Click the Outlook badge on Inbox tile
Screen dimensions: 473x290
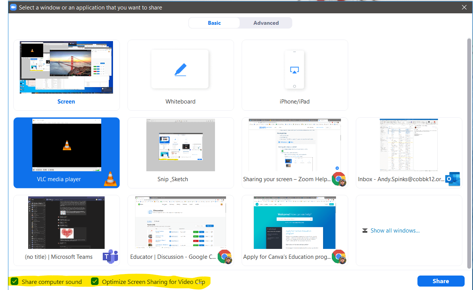tap(453, 179)
